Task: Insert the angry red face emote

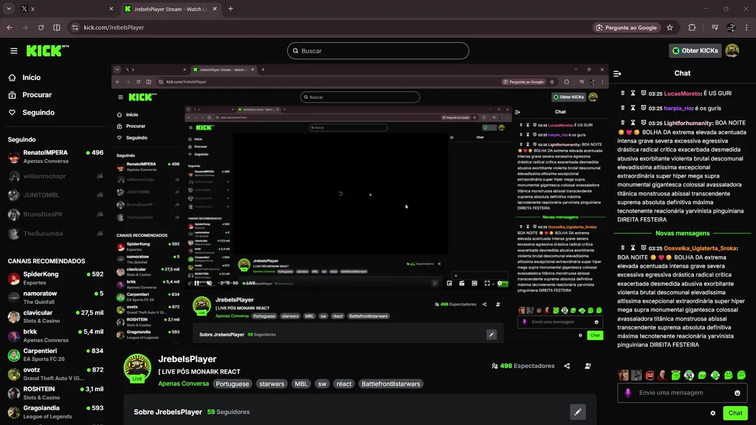Action: [x=650, y=375]
